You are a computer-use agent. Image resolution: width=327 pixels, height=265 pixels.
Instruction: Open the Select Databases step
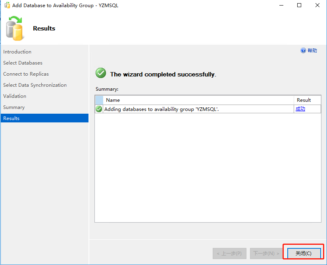(x=23, y=63)
